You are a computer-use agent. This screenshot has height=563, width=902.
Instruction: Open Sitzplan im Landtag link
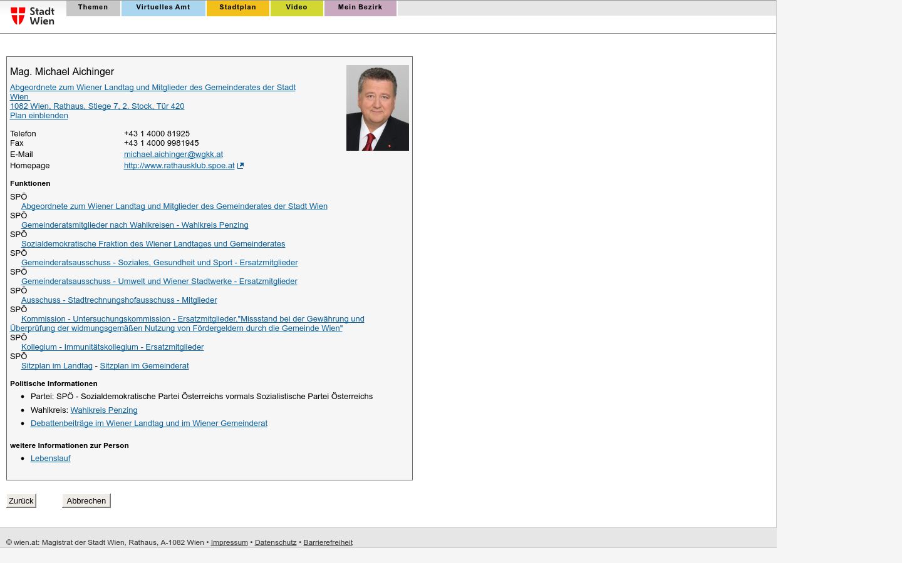[57, 366]
